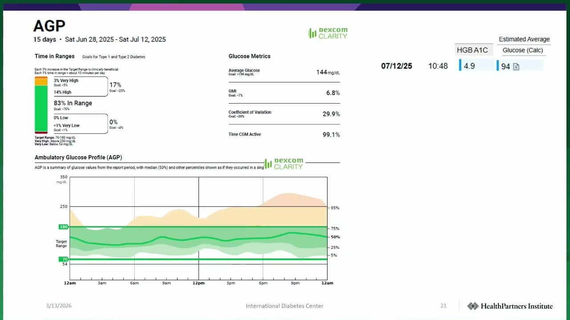Click the 50% median percentile label
This screenshot has height=320, width=570.
click(335, 237)
